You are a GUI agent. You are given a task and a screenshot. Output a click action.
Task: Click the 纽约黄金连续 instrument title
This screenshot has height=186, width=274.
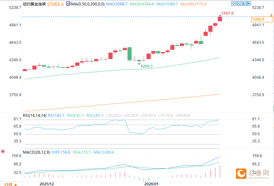34,4
